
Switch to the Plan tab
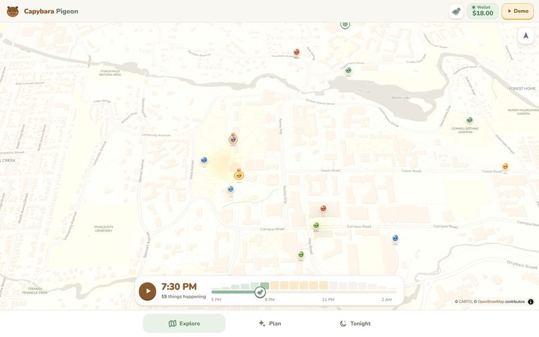pyautogui.click(x=270, y=324)
